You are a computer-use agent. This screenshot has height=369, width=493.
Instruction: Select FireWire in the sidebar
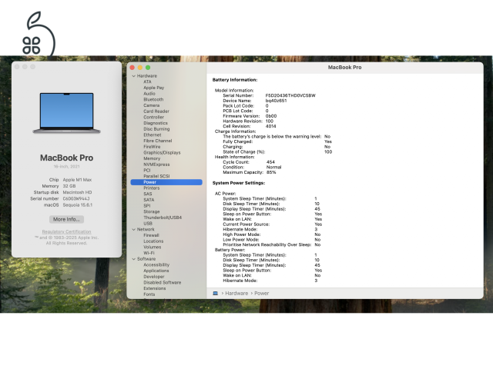click(152, 147)
